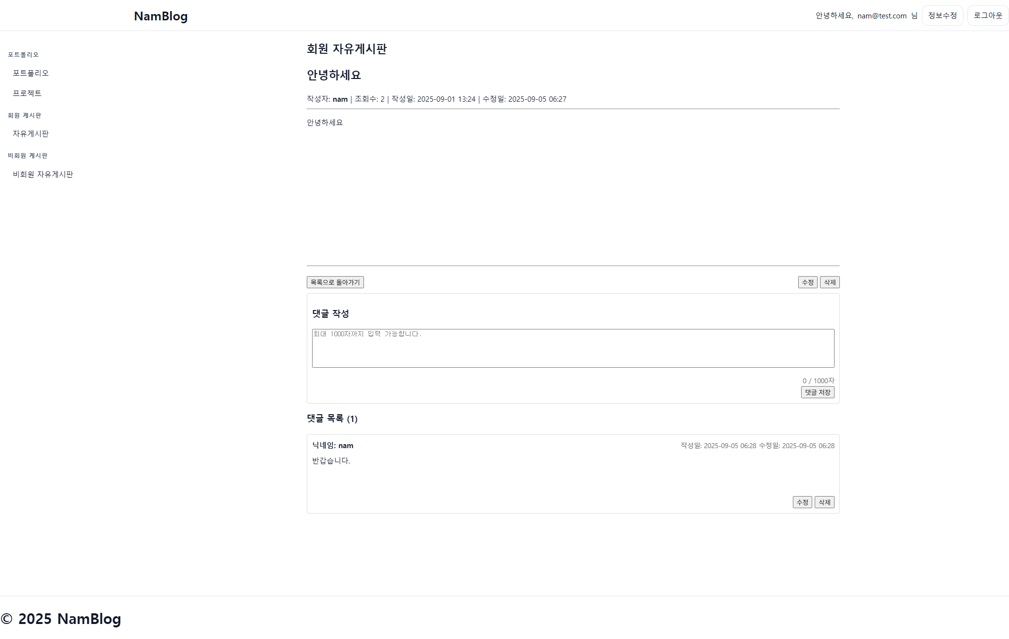Click the comment text 반갑습니다.
The image size is (1009, 639).
[x=331, y=461]
